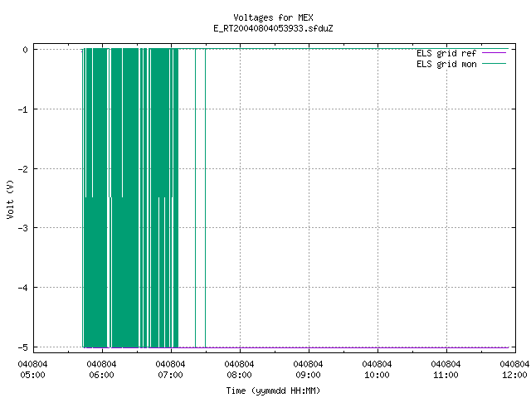
Task: Click the x-axis time label '11:00'
Action: tap(446, 375)
